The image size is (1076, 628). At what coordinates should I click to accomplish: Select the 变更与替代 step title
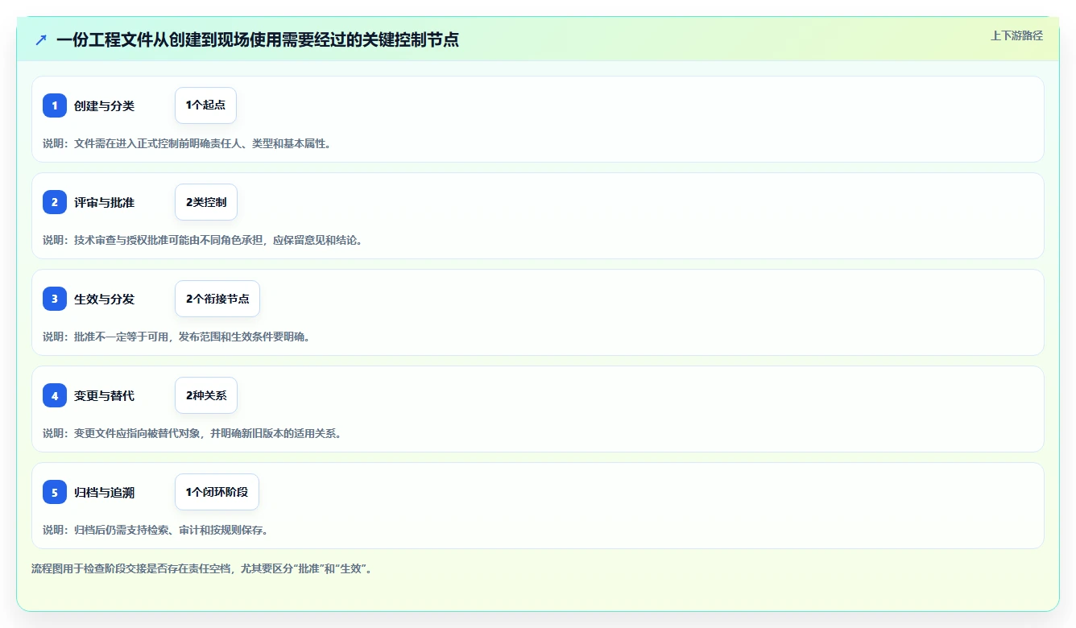[104, 395]
